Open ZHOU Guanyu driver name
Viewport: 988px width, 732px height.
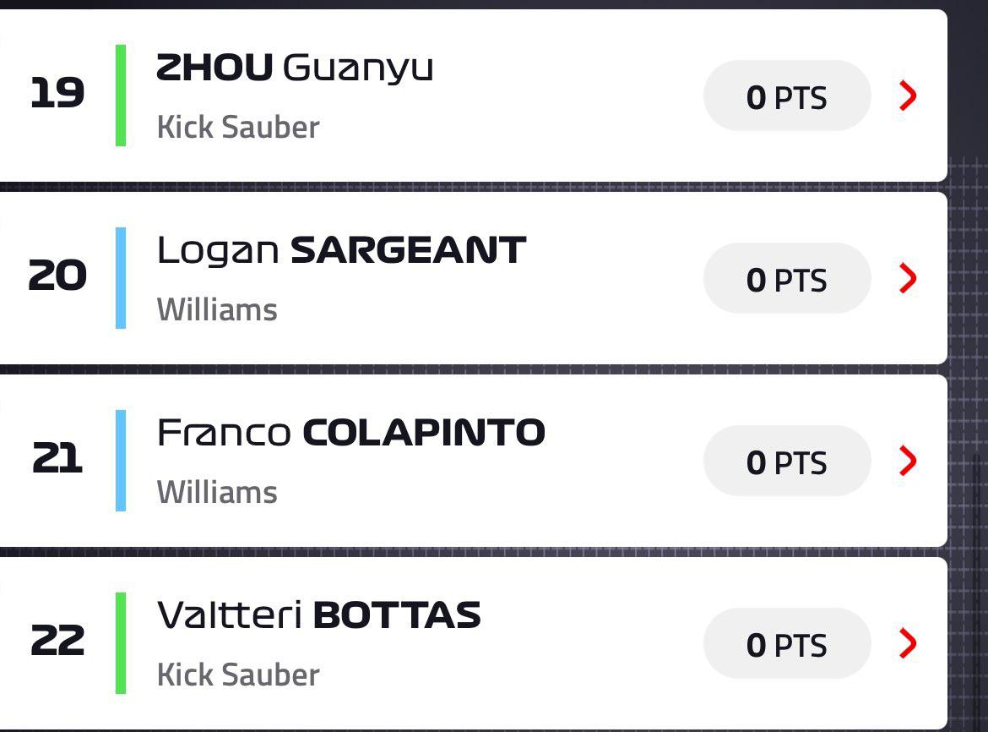(x=295, y=68)
